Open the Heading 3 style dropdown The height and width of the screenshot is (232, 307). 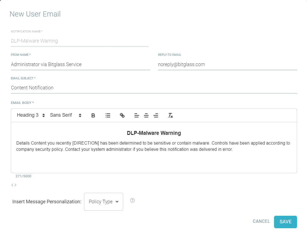(x=30, y=115)
